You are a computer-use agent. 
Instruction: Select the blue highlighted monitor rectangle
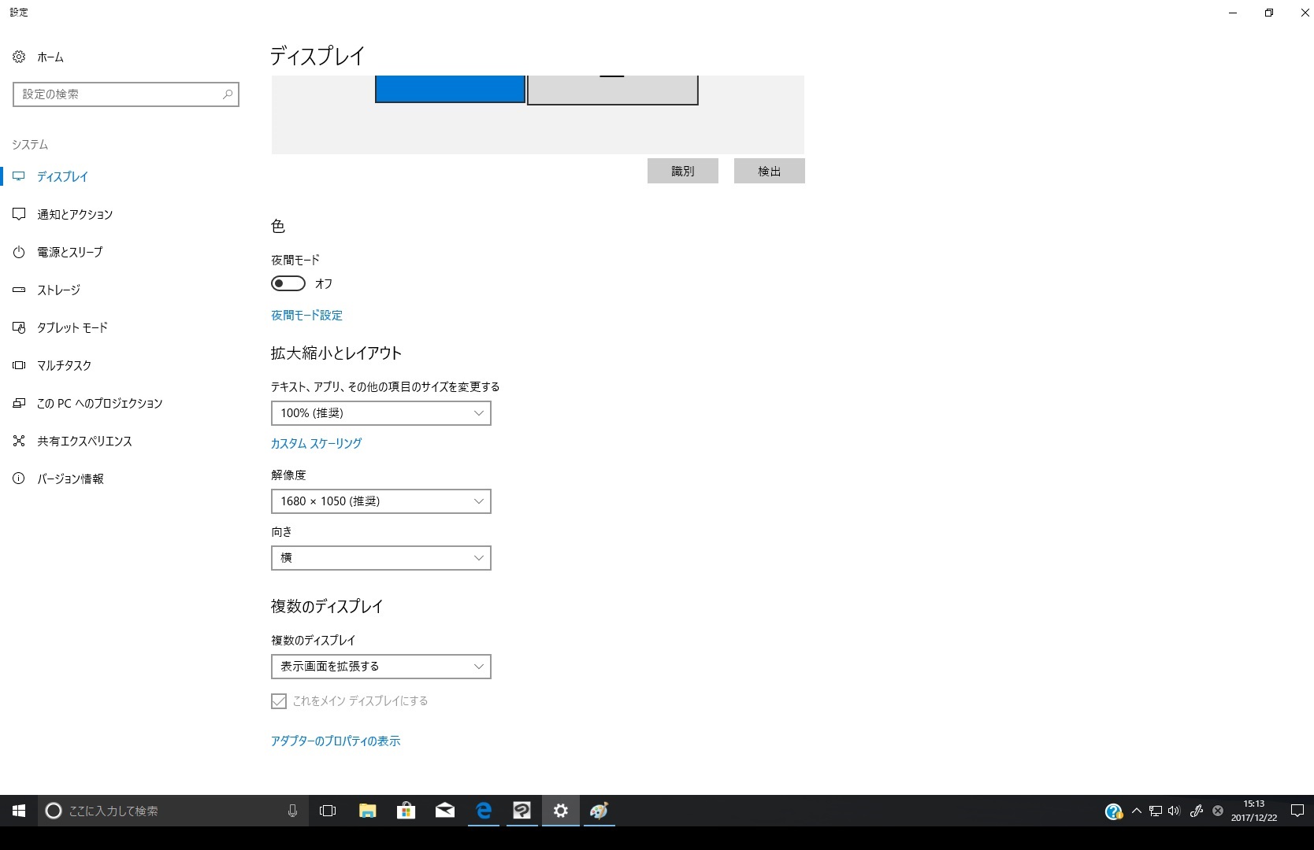[x=450, y=89]
